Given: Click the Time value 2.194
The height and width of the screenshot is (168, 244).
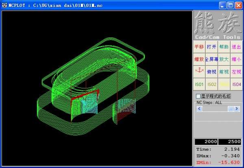Looking at the screenshot, I should [232, 149].
